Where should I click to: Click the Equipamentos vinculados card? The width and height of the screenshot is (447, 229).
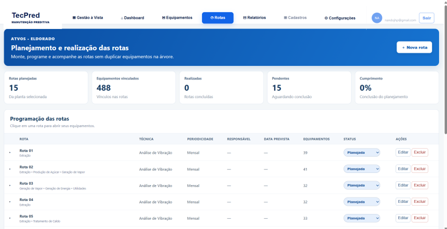pos(134,88)
